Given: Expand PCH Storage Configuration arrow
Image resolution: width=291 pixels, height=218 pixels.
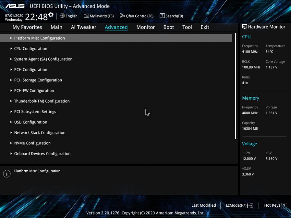Looking at the screenshot, I should point(11,80).
